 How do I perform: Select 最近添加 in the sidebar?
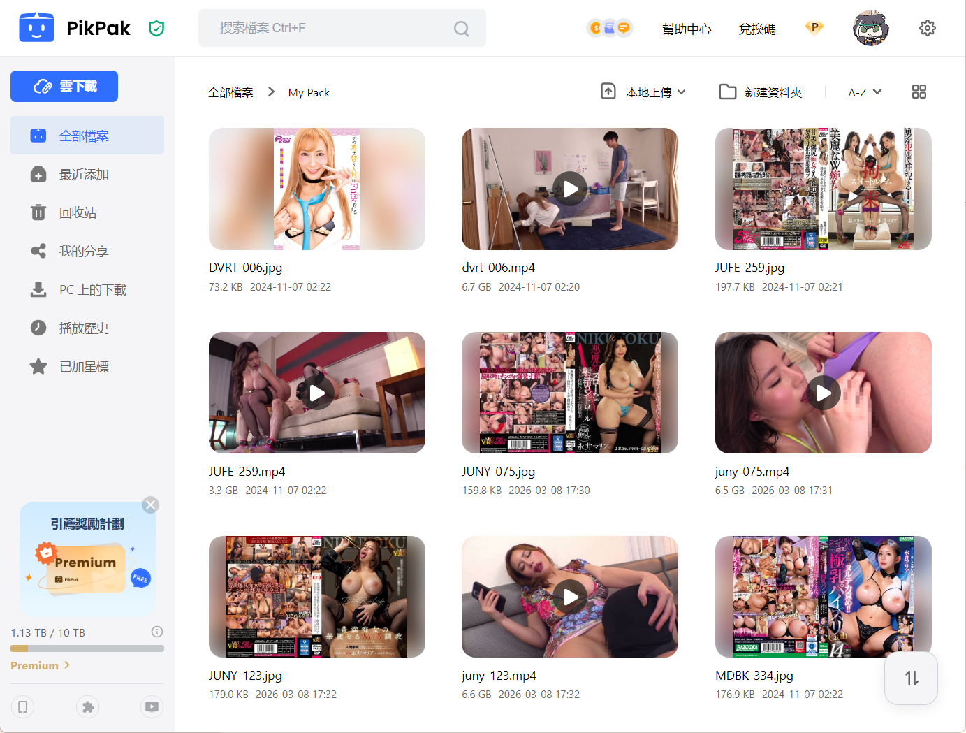coord(84,175)
